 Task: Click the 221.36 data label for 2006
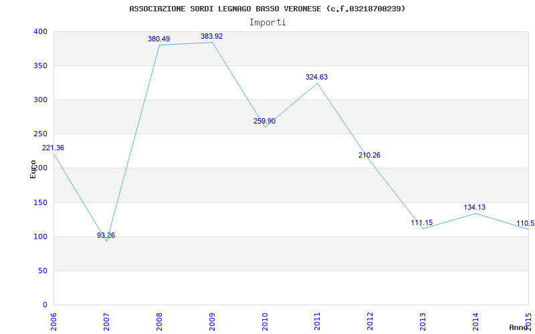click(x=53, y=148)
